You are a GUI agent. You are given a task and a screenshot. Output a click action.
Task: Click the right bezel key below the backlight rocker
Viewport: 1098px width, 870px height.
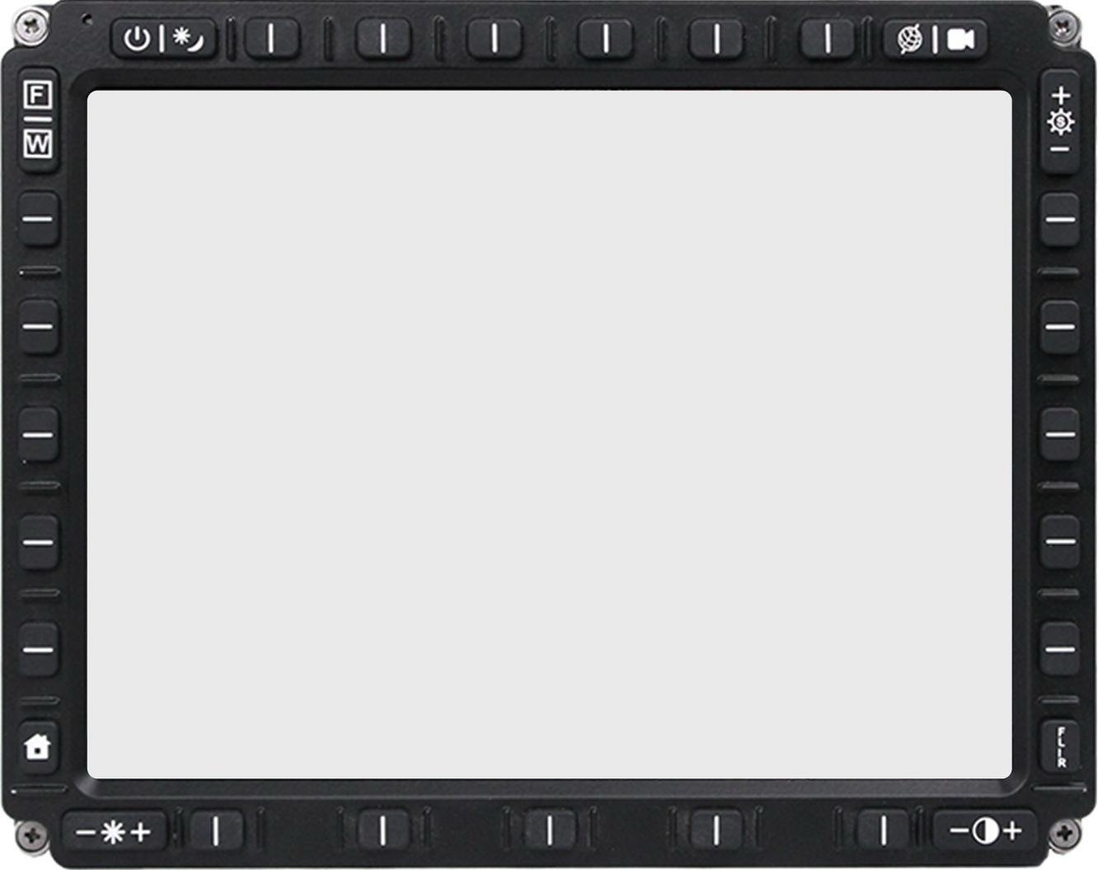point(1060,219)
